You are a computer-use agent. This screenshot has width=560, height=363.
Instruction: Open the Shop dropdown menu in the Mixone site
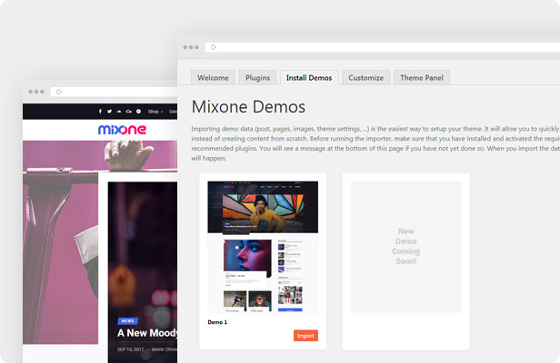(155, 112)
